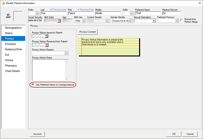Click the yellow privacy notice note
The image size is (203, 139).
(108, 46)
